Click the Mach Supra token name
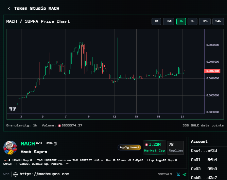227x180 pixels. tap(34, 152)
